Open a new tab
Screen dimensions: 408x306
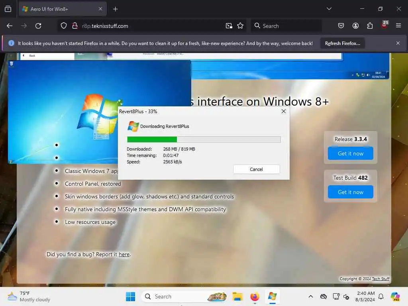(115, 9)
